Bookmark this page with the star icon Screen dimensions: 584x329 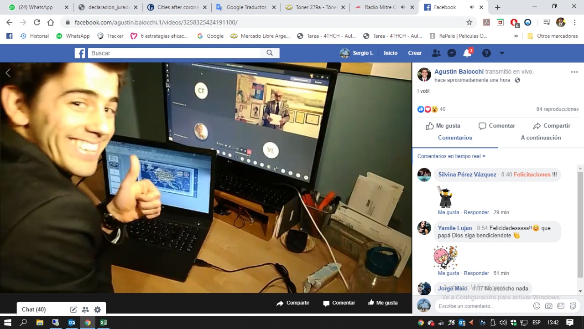[469, 22]
